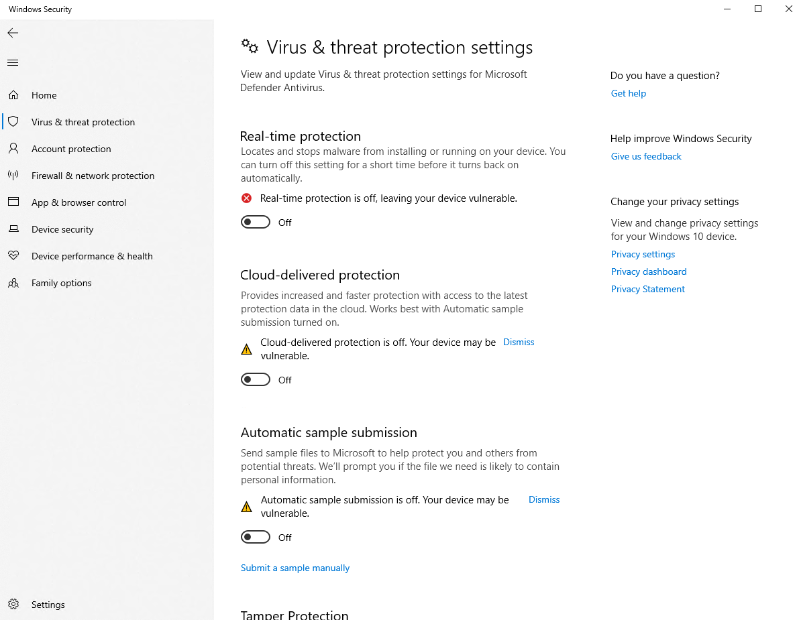Click Give us feedback link
Viewport: 797px width, 620px height.
646,157
